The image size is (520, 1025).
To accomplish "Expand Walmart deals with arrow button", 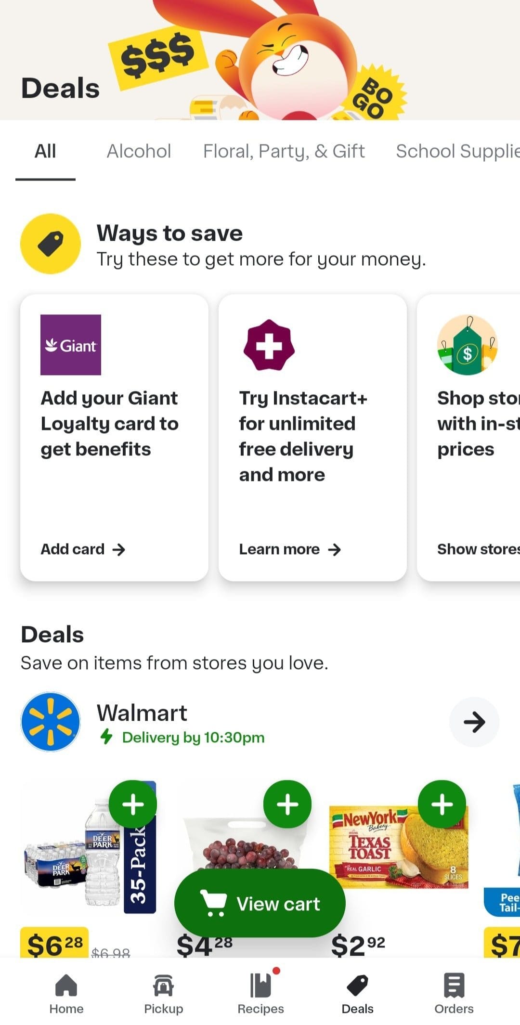I will (x=474, y=722).
